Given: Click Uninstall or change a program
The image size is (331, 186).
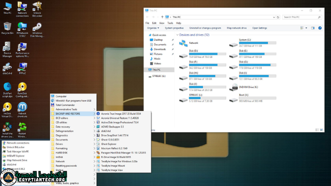Looking at the screenshot, I should pyautogui.click(x=205, y=28).
